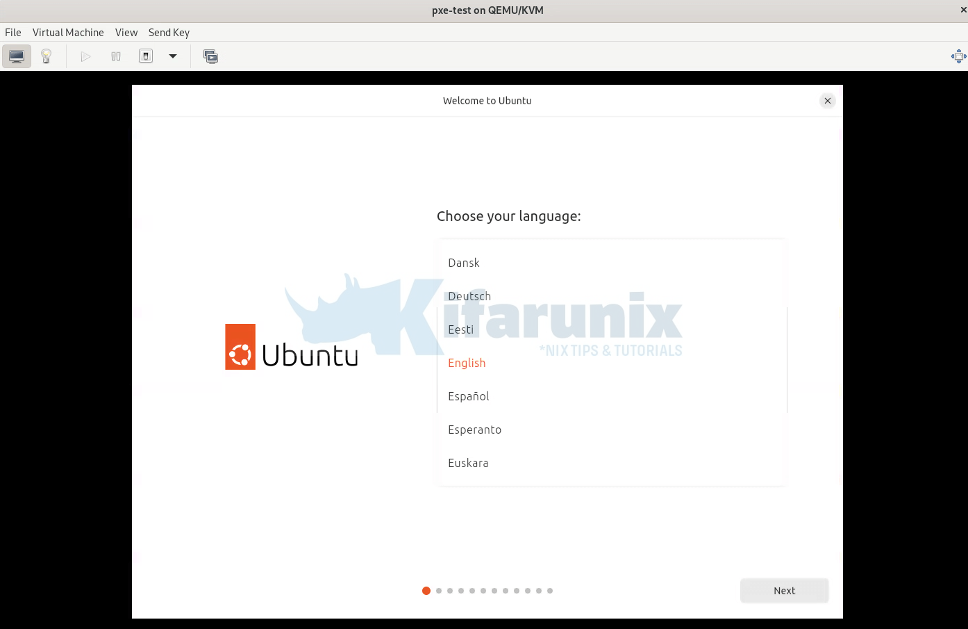The image size is (968, 629).
Task: Open shutdown options dropdown arrow
Action: (x=173, y=56)
